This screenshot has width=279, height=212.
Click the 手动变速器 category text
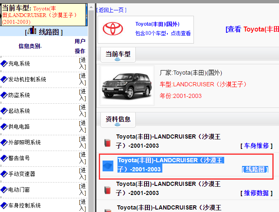(x=22, y=174)
